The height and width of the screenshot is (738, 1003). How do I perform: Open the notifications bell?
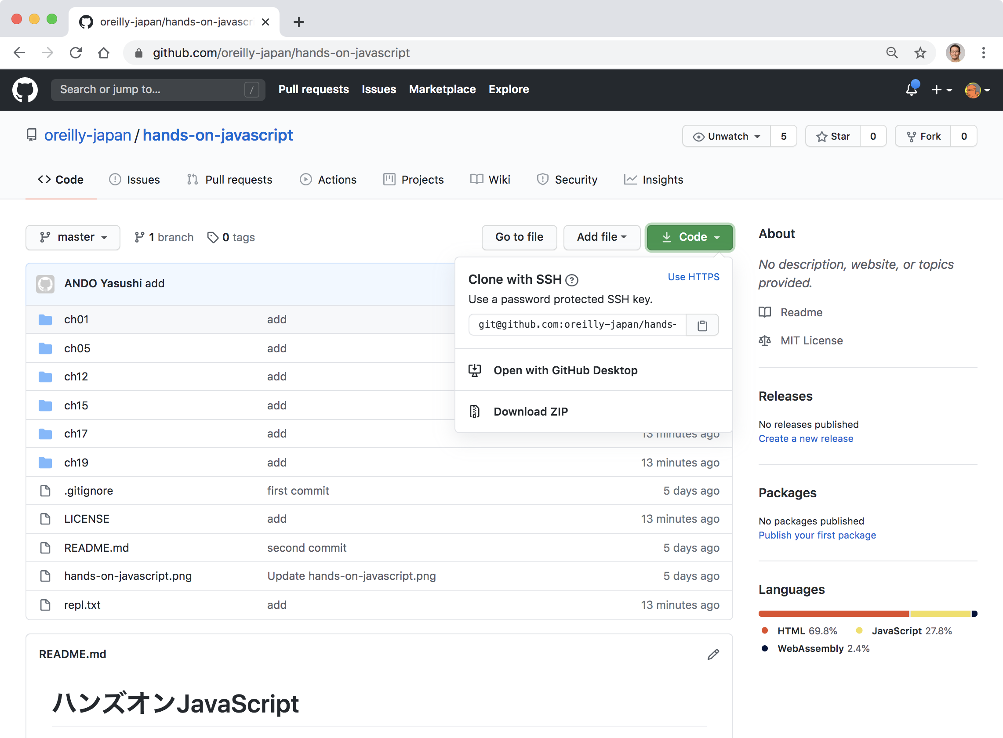pyautogui.click(x=912, y=89)
